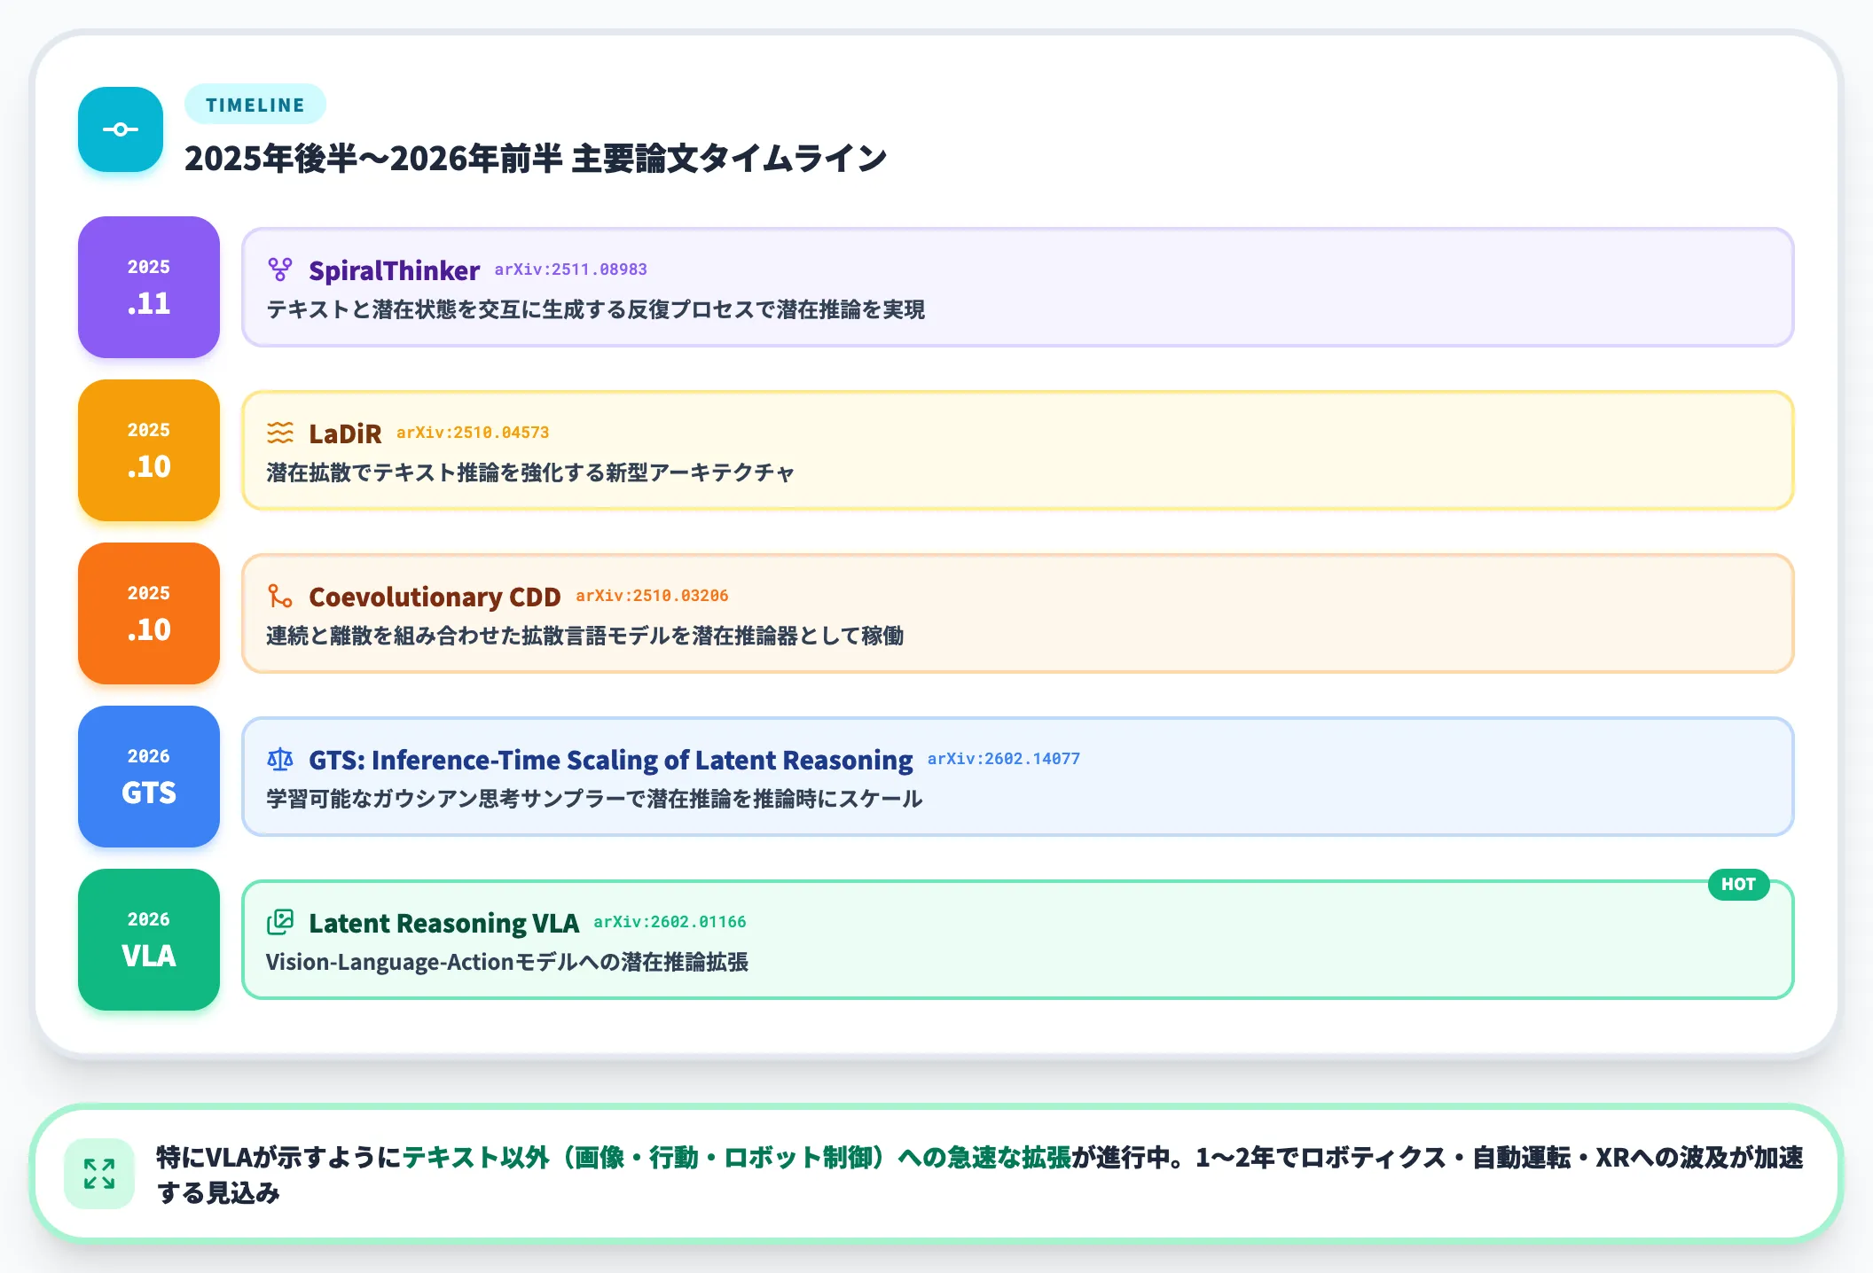1873x1273 pixels.
Task: Click the SpiralThinker branching nodes icon
Action: point(280,269)
